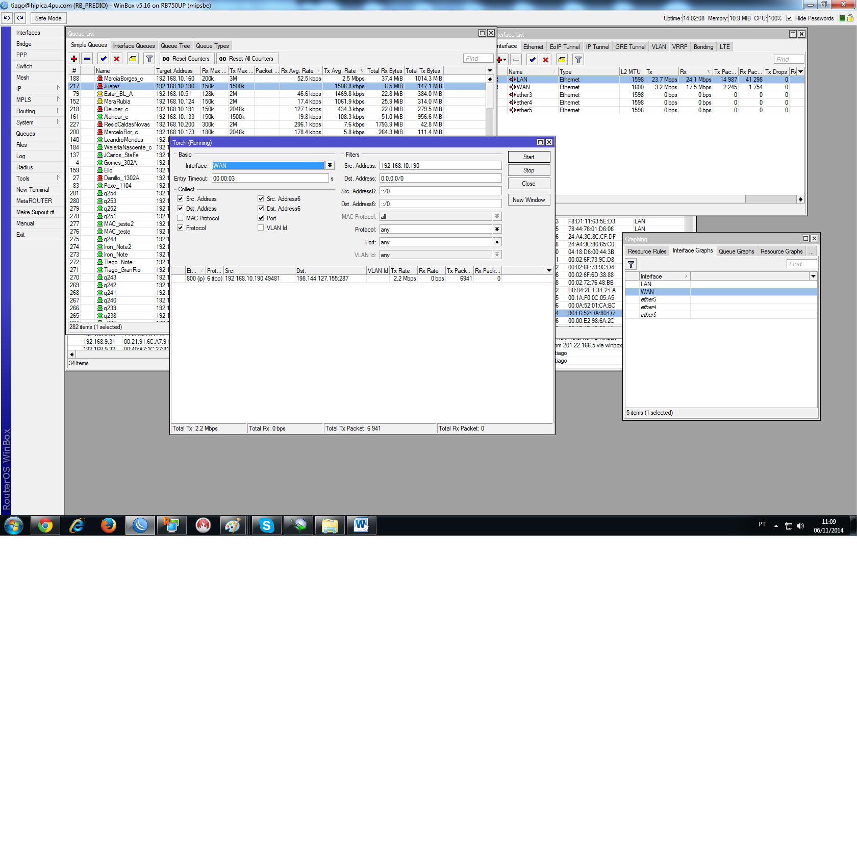The width and height of the screenshot is (857, 859).
Task: Expand the Port filter dropdown
Action: [x=497, y=242]
